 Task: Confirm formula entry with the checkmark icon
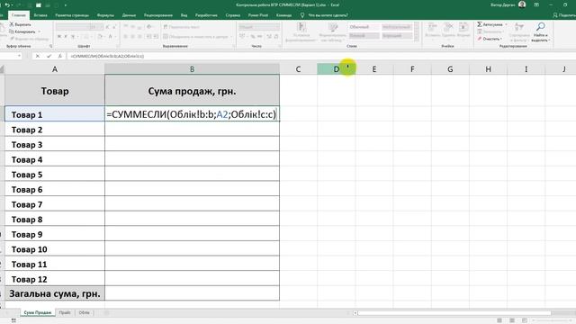49,56
